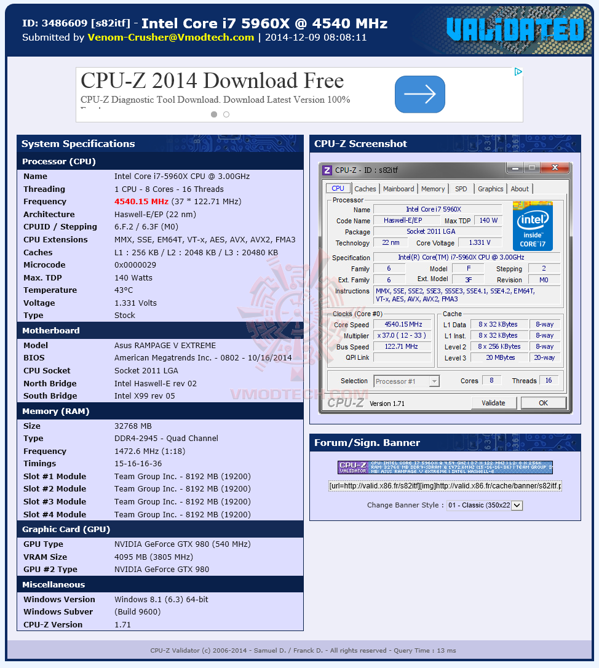Image resolution: width=599 pixels, height=668 pixels.
Task: Click the Threads count field showing 16
Action: [x=549, y=380]
